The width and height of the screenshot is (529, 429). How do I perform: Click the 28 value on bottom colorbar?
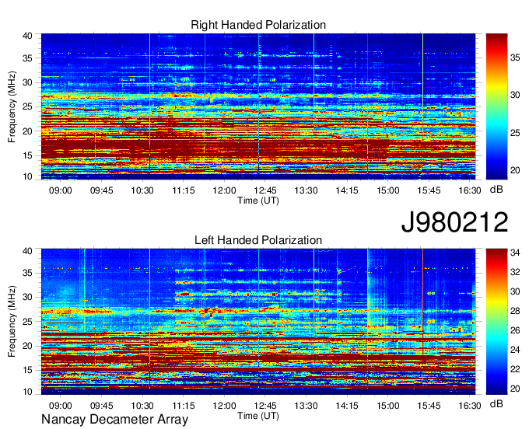(x=515, y=311)
